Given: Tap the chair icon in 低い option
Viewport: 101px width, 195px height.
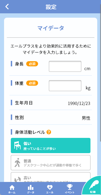Looking at the screenshot, I should [17, 146].
